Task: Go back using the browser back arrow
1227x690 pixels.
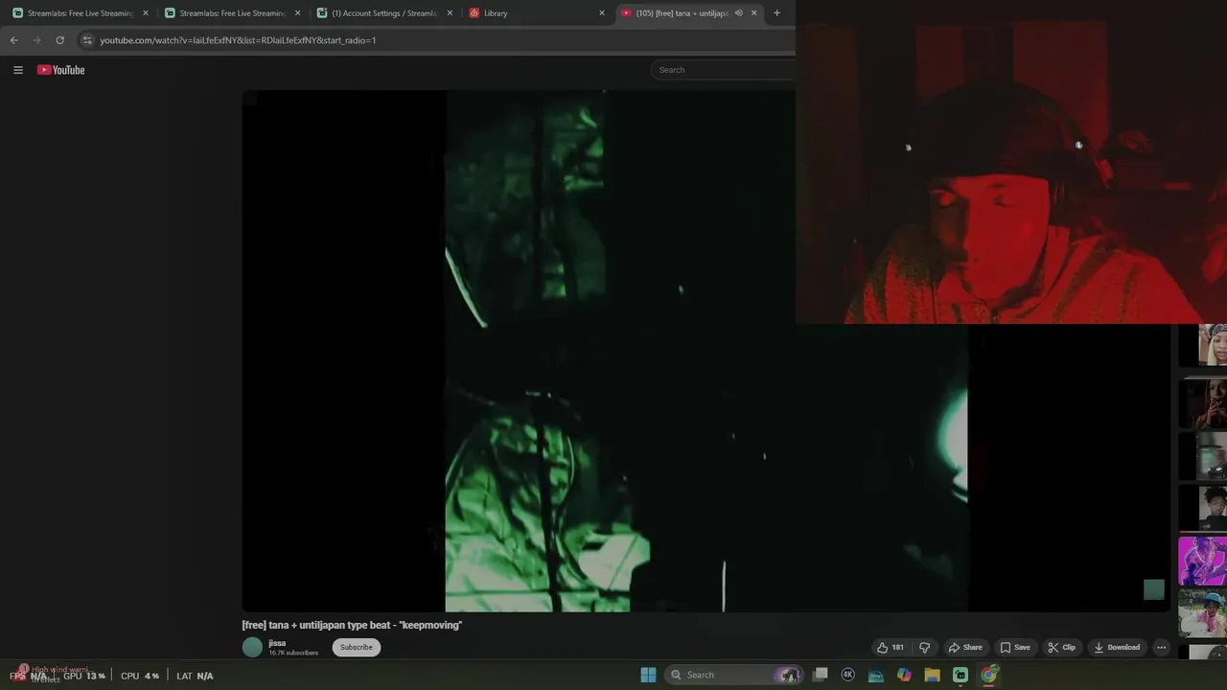Action: click(13, 40)
